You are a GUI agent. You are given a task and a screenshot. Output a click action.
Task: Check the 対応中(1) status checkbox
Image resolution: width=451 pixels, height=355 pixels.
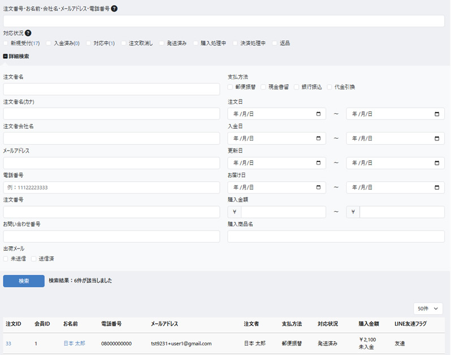(x=88, y=43)
